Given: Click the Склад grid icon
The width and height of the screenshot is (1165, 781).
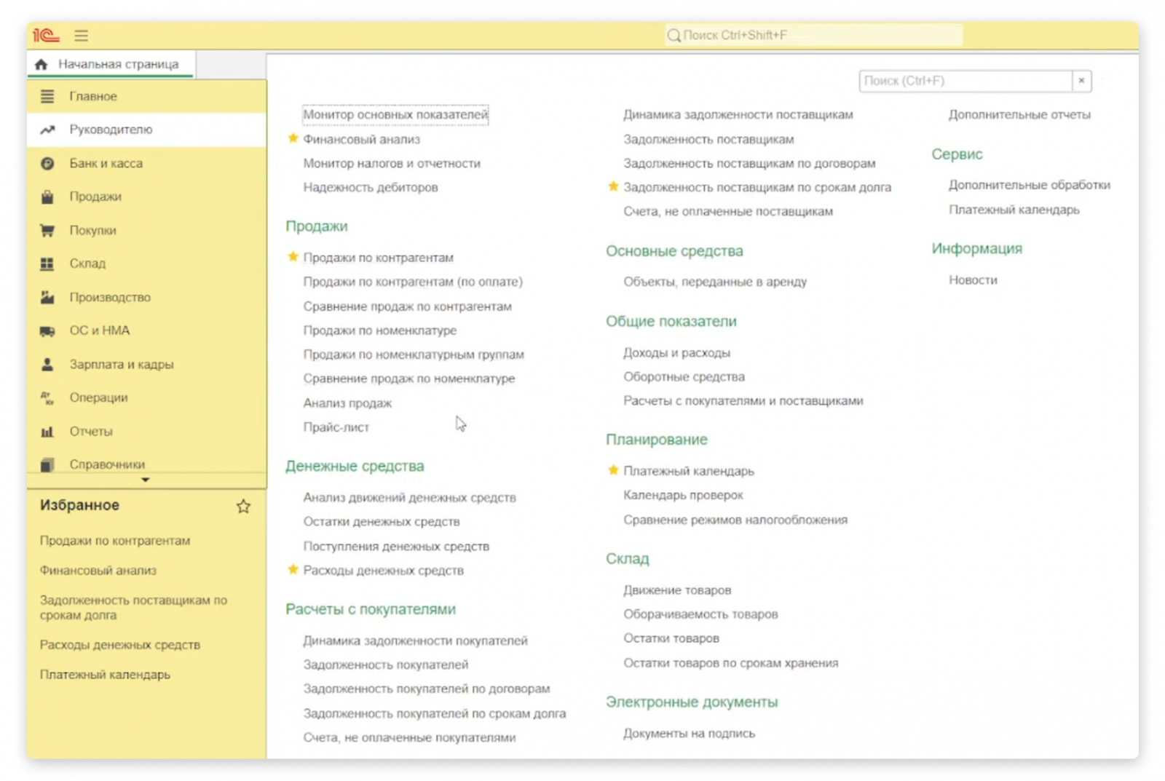Looking at the screenshot, I should pos(47,263).
